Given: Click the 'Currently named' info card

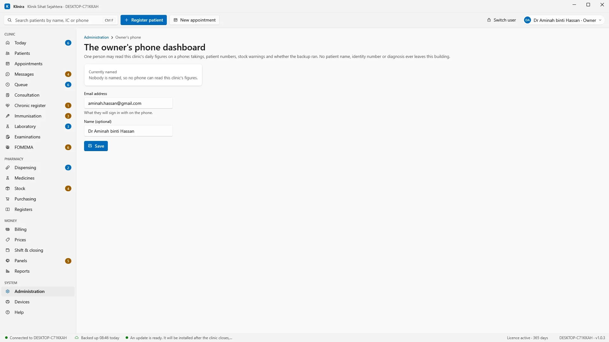Looking at the screenshot, I should tap(143, 75).
